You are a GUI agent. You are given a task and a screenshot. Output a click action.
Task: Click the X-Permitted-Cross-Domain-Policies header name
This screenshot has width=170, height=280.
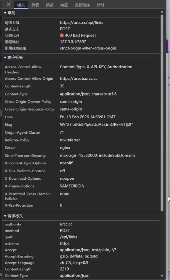(29, 196)
